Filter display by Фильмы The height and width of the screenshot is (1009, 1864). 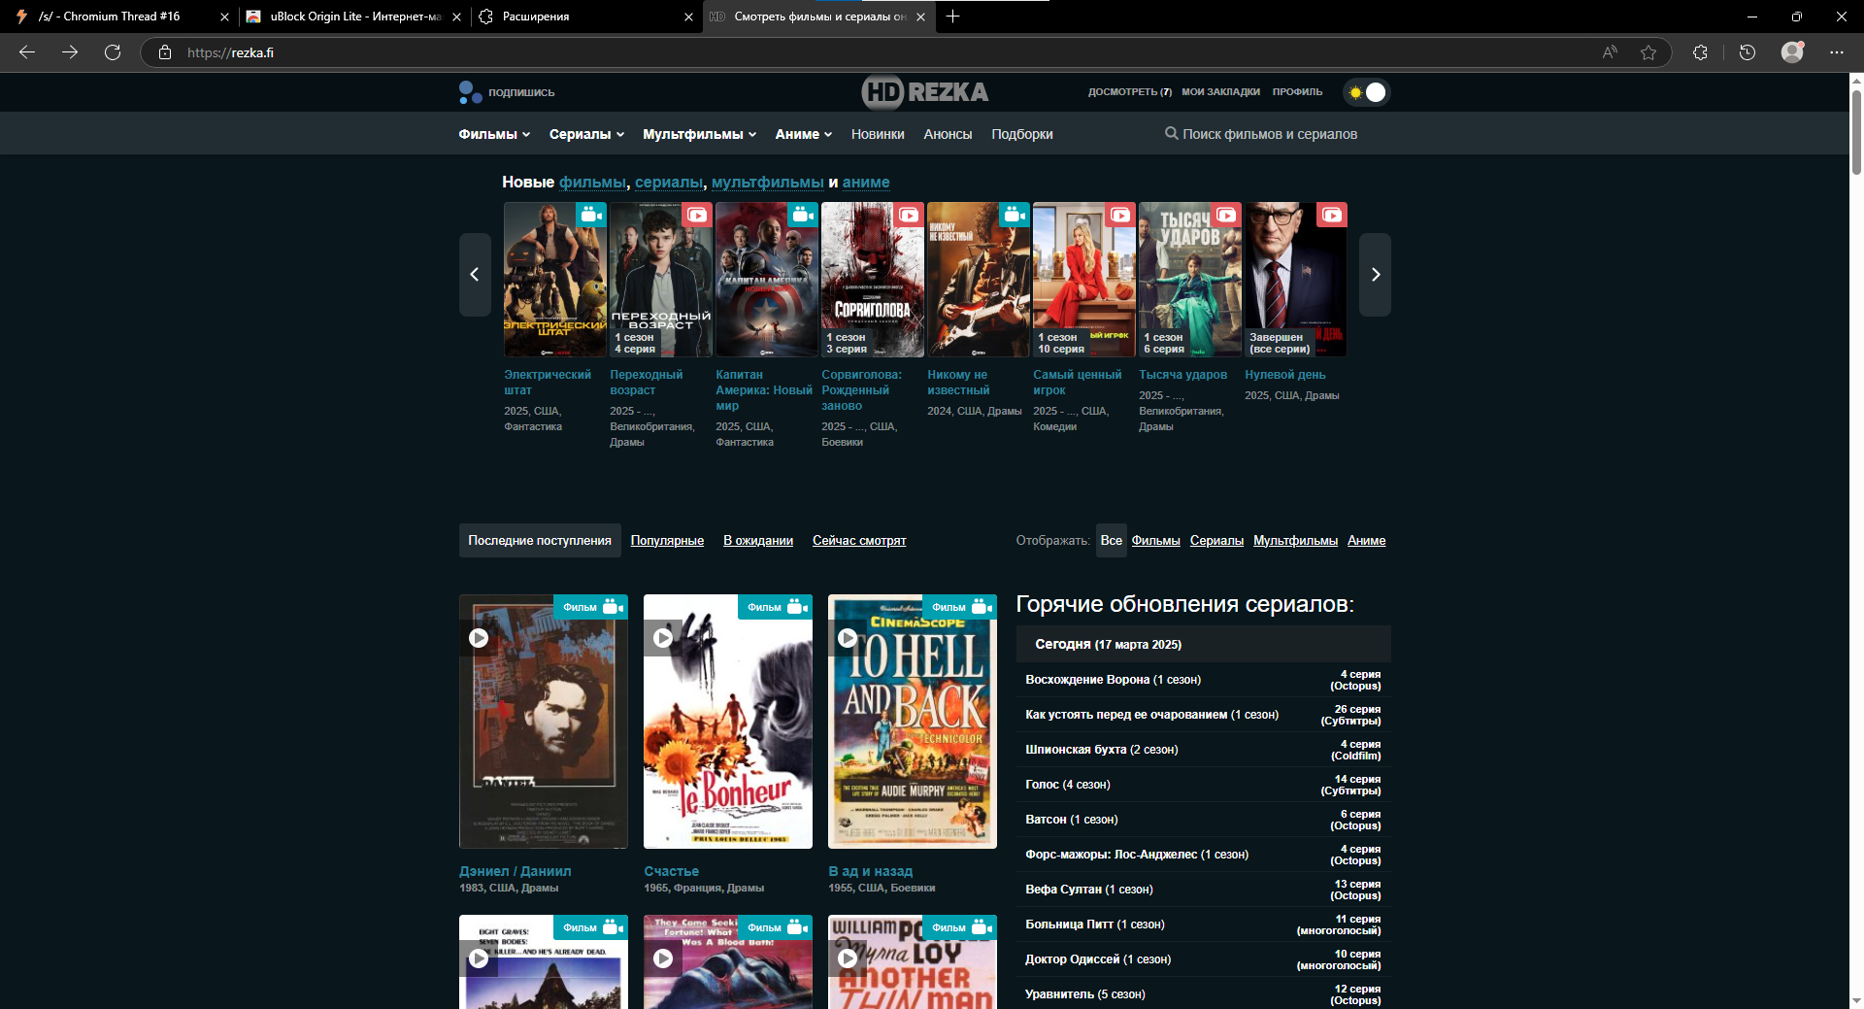(x=1156, y=541)
